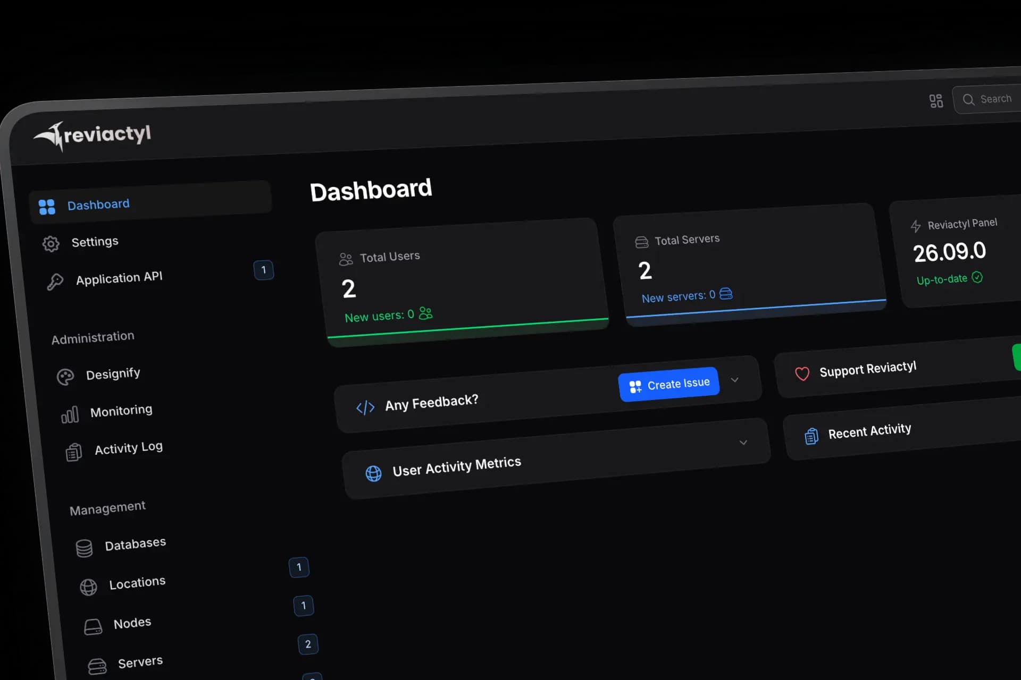Image resolution: width=1021 pixels, height=680 pixels.
Task: Click the Reviactyl logo
Action: tap(93, 135)
